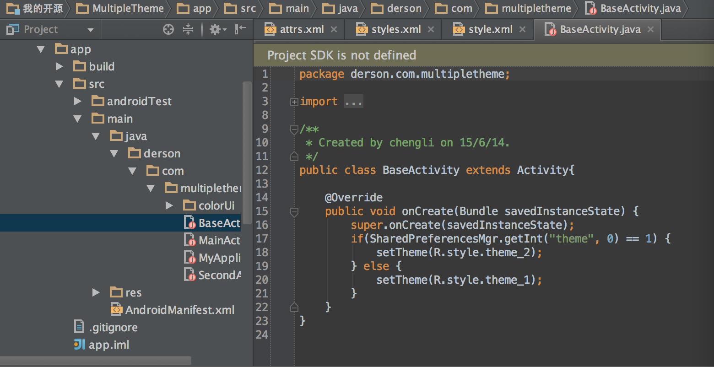The height and width of the screenshot is (367, 714).
Task: Close the attrs.xml tab
Action: click(x=334, y=29)
